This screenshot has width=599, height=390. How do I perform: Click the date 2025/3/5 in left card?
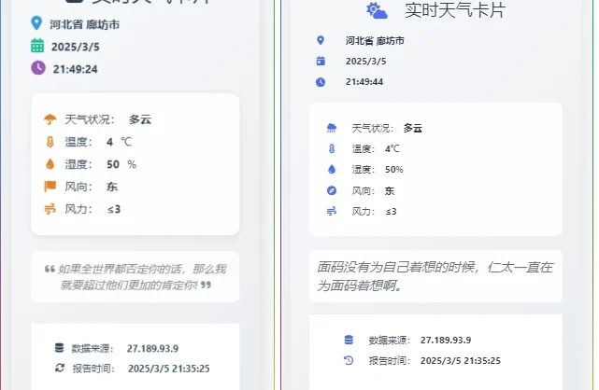pos(76,47)
